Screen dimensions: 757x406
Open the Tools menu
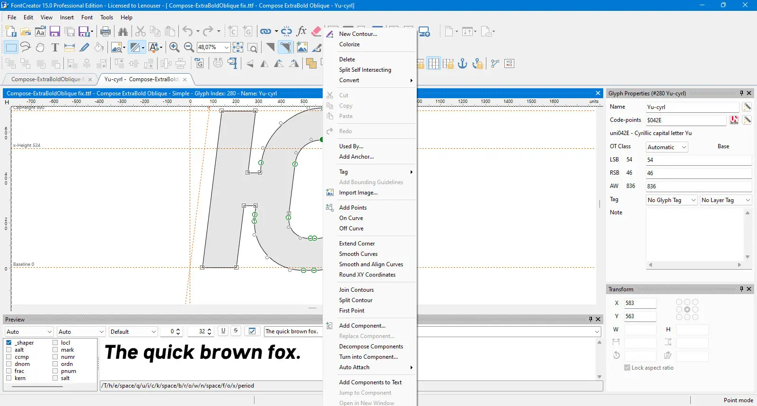106,17
